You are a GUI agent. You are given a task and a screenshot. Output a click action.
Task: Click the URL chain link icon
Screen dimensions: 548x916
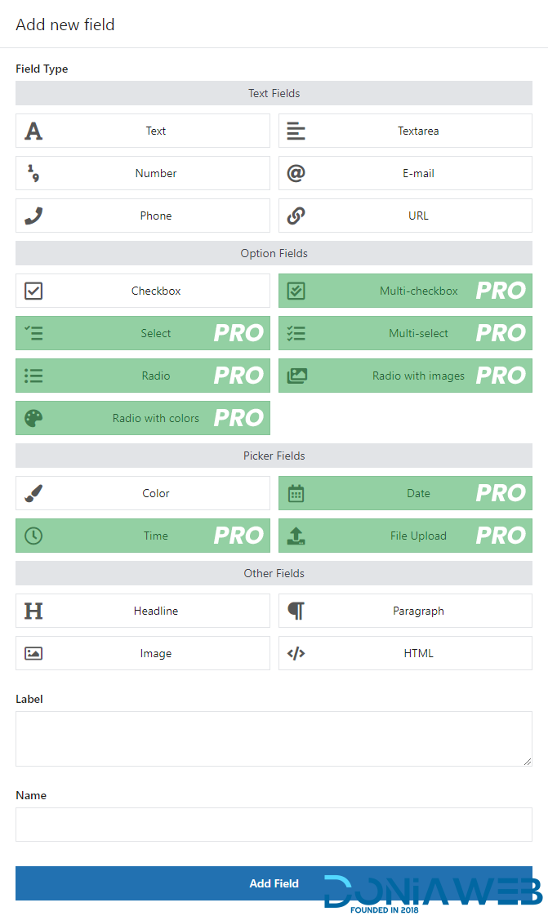[x=296, y=216]
